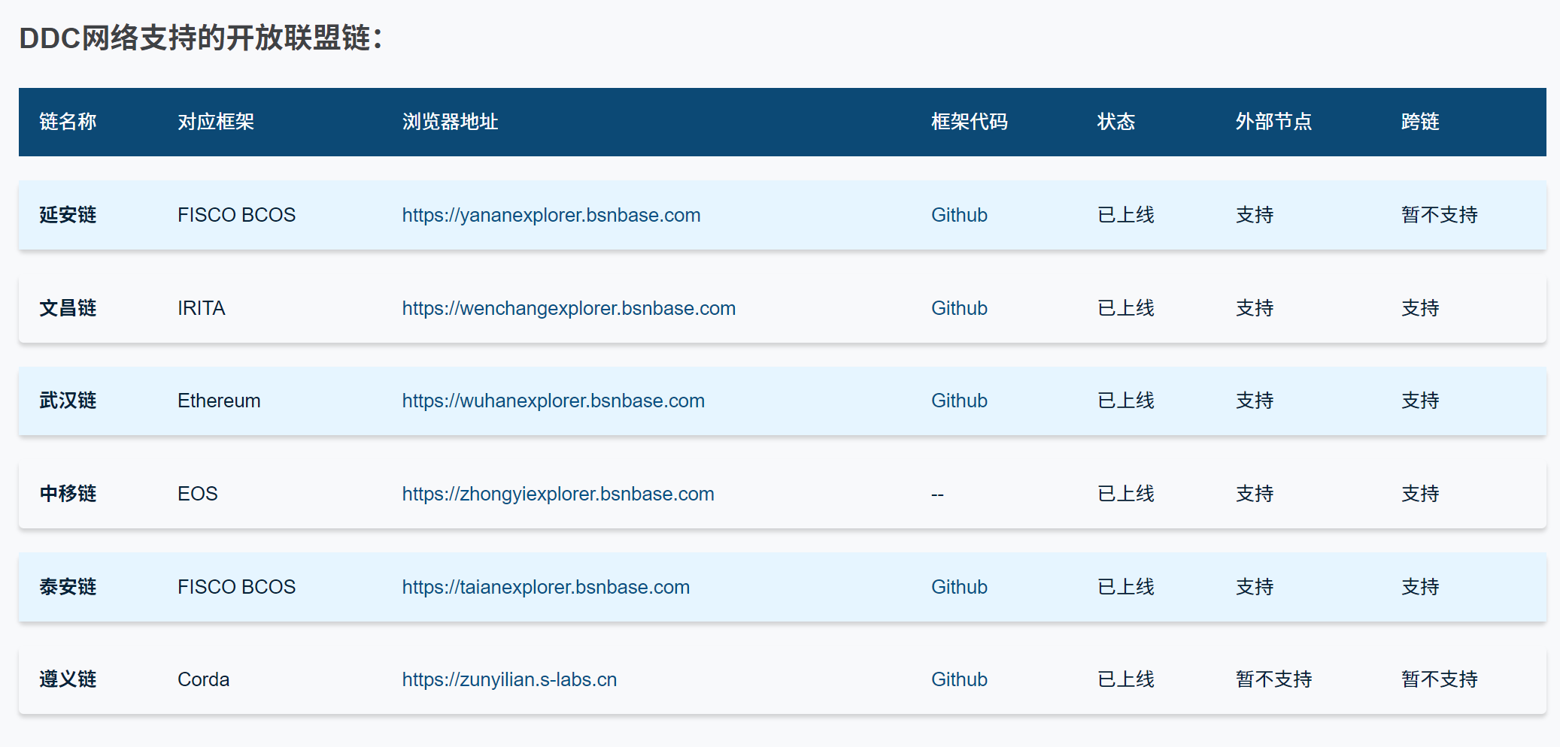Screen dimensions: 1560x747
Task: Click the 链名称 column header
Action: [x=68, y=122]
